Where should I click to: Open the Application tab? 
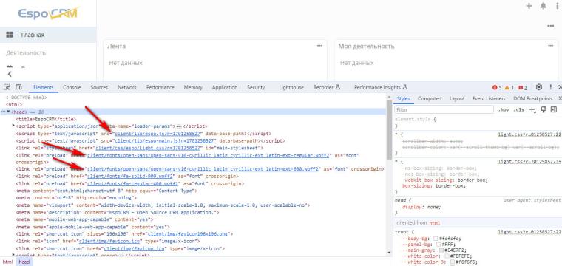click(x=225, y=87)
